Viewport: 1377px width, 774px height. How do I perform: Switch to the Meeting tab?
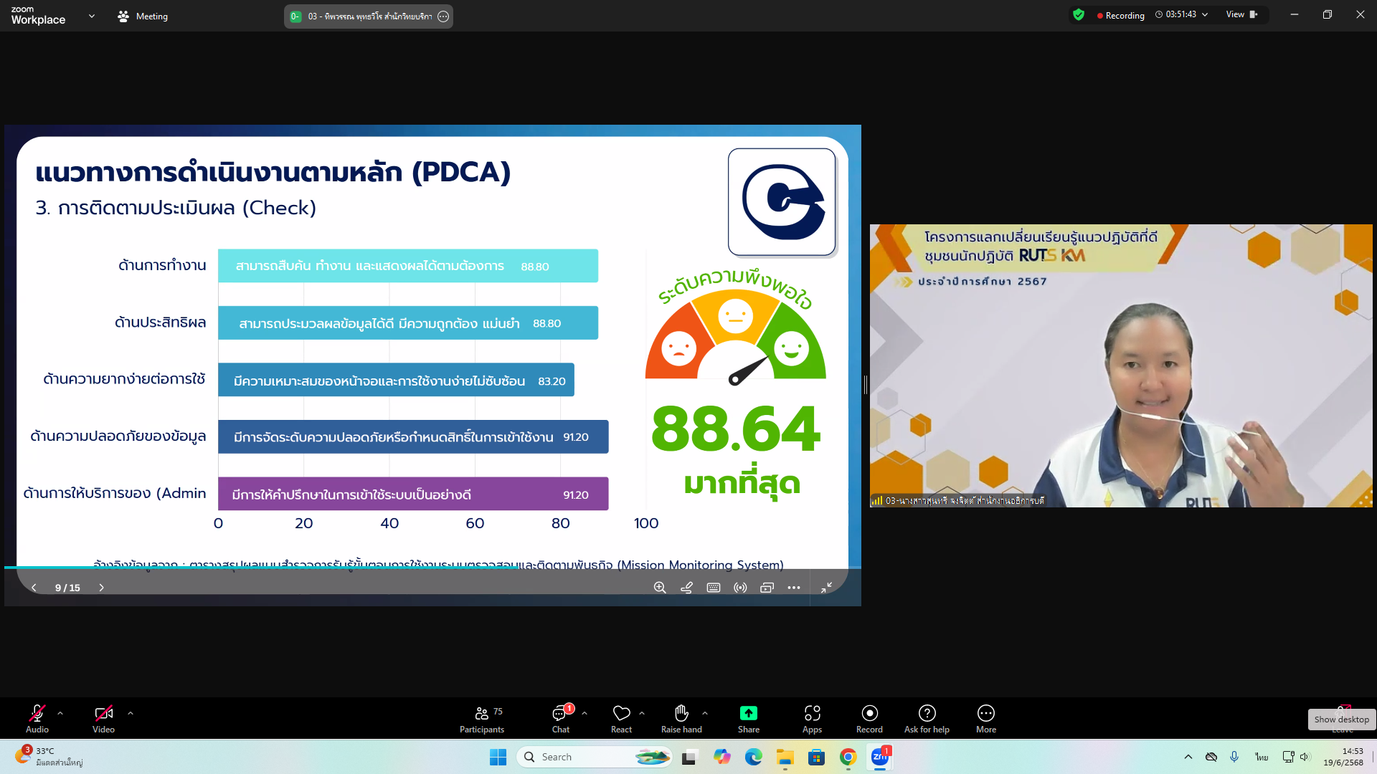click(143, 16)
